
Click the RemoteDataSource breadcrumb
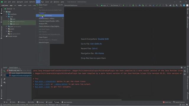71,5
